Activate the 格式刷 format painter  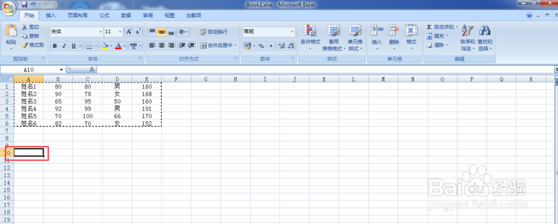tap(32, 45)
